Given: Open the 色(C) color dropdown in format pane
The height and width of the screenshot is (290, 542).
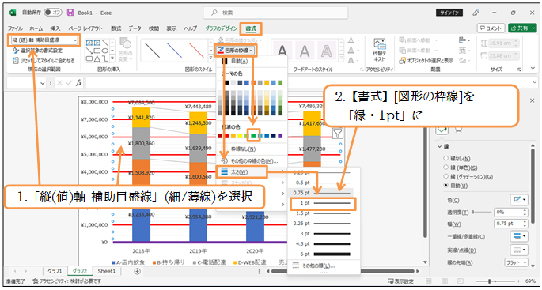Looking at the screenshot, I should (x=519, y=200).
